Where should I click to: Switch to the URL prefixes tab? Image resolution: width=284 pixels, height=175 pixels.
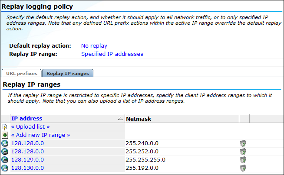[x=22, y=73]
